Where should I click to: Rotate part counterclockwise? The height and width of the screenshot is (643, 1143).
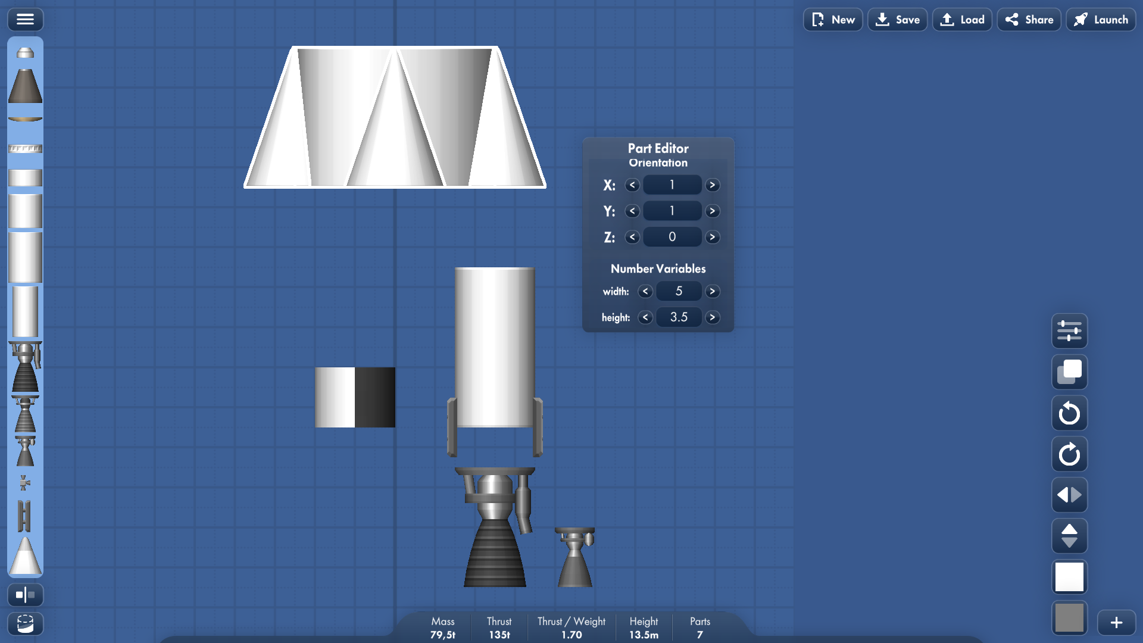click(1069, 413)
